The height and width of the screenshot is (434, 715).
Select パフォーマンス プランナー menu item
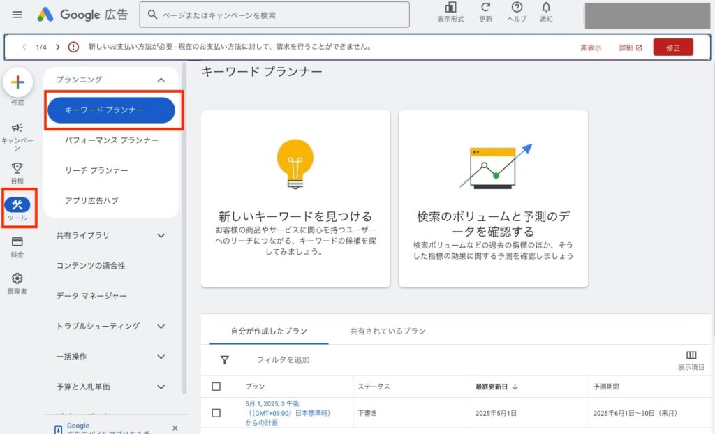coord(112,140)
